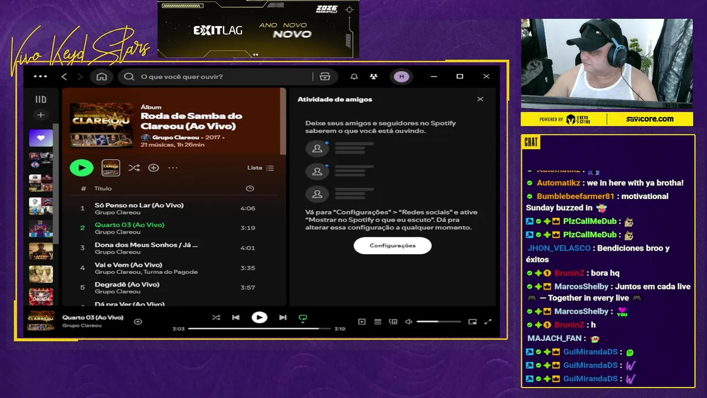Open the miniplayer icon
Screen dimensions: 707x398
coord(472,322)
